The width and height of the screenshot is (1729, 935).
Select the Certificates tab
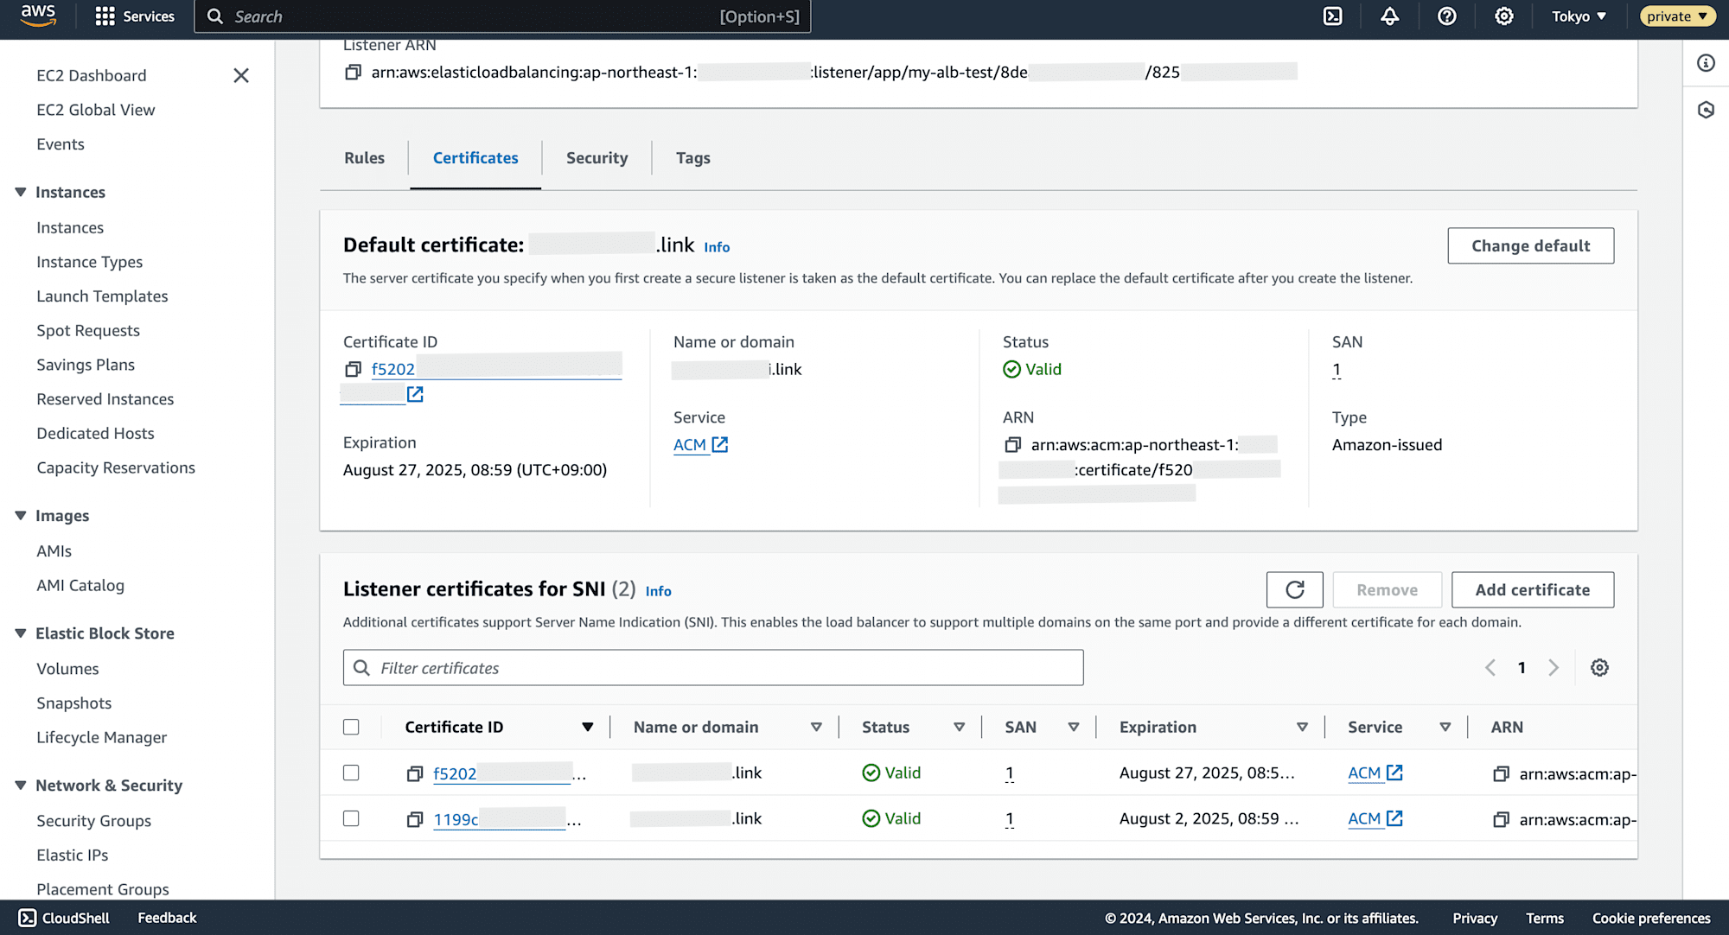point(475,158)
